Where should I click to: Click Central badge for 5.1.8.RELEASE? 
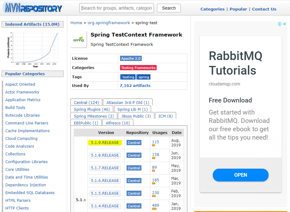134,155
